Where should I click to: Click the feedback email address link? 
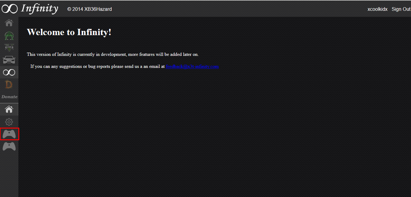192,66
